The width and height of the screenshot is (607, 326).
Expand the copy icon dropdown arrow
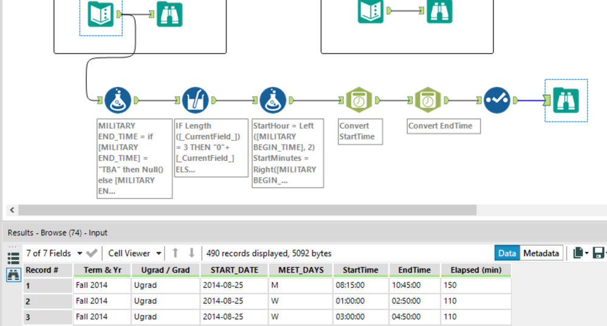pyautogui.click(x=587, y=253)
